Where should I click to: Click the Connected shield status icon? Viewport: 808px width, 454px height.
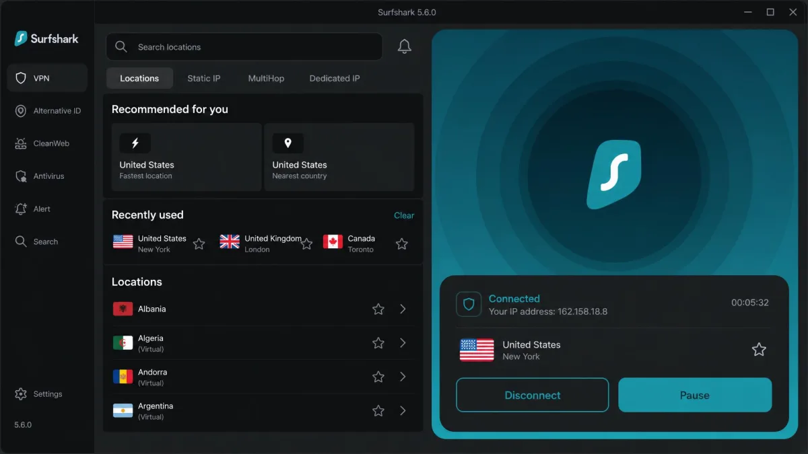point(469,304)
